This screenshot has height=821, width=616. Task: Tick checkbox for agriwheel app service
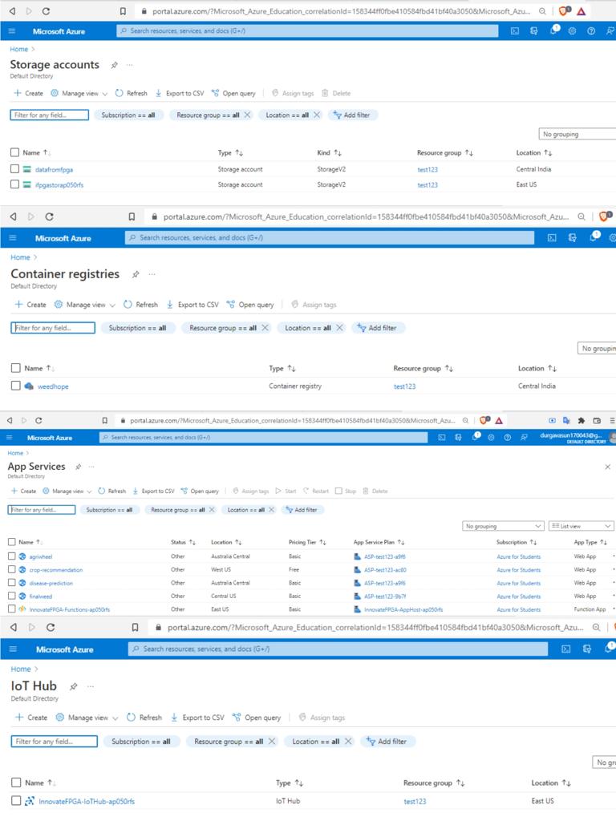pyautogui.click(x=11, y=556)
